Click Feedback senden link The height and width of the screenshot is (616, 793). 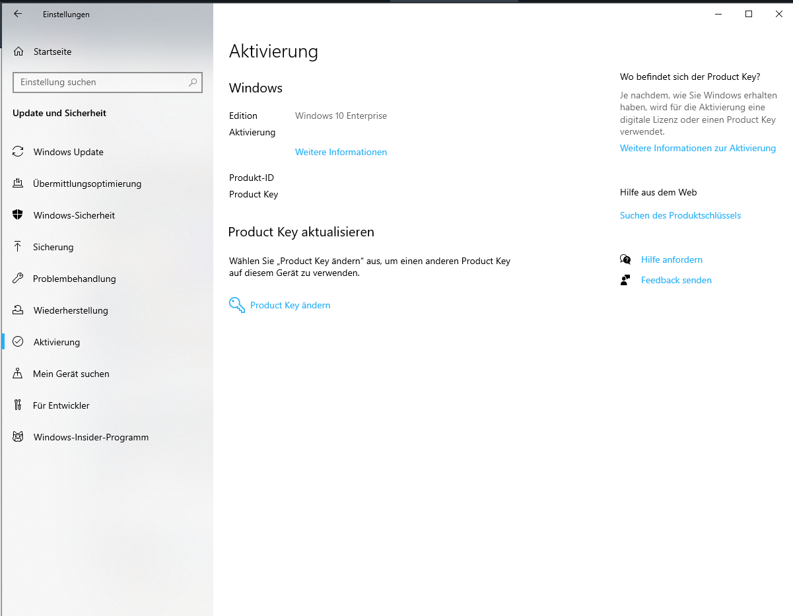tap(676, 281)
